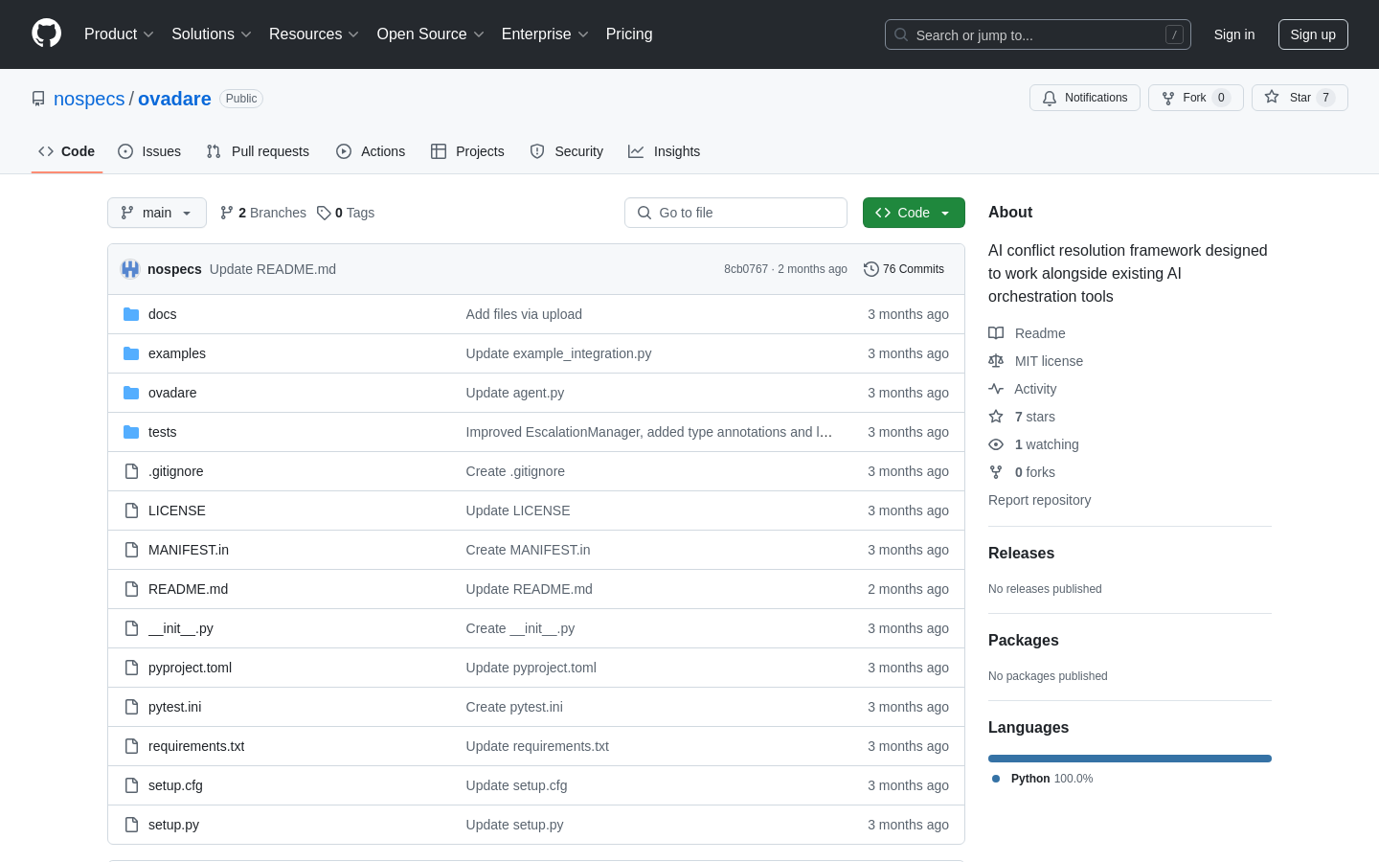The width and height of the screenshot is (1379, 862).
Task: Click the Sign in link
Action: pos(1233,34)
